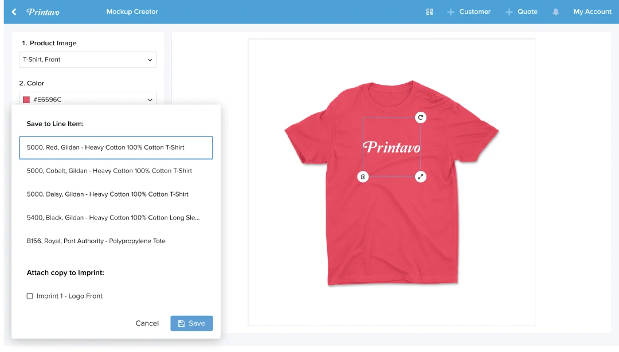Tick the Imprint 1 - Logo Front checkbox
Screen dimensions: 619x352
click(x=30, y=296)
